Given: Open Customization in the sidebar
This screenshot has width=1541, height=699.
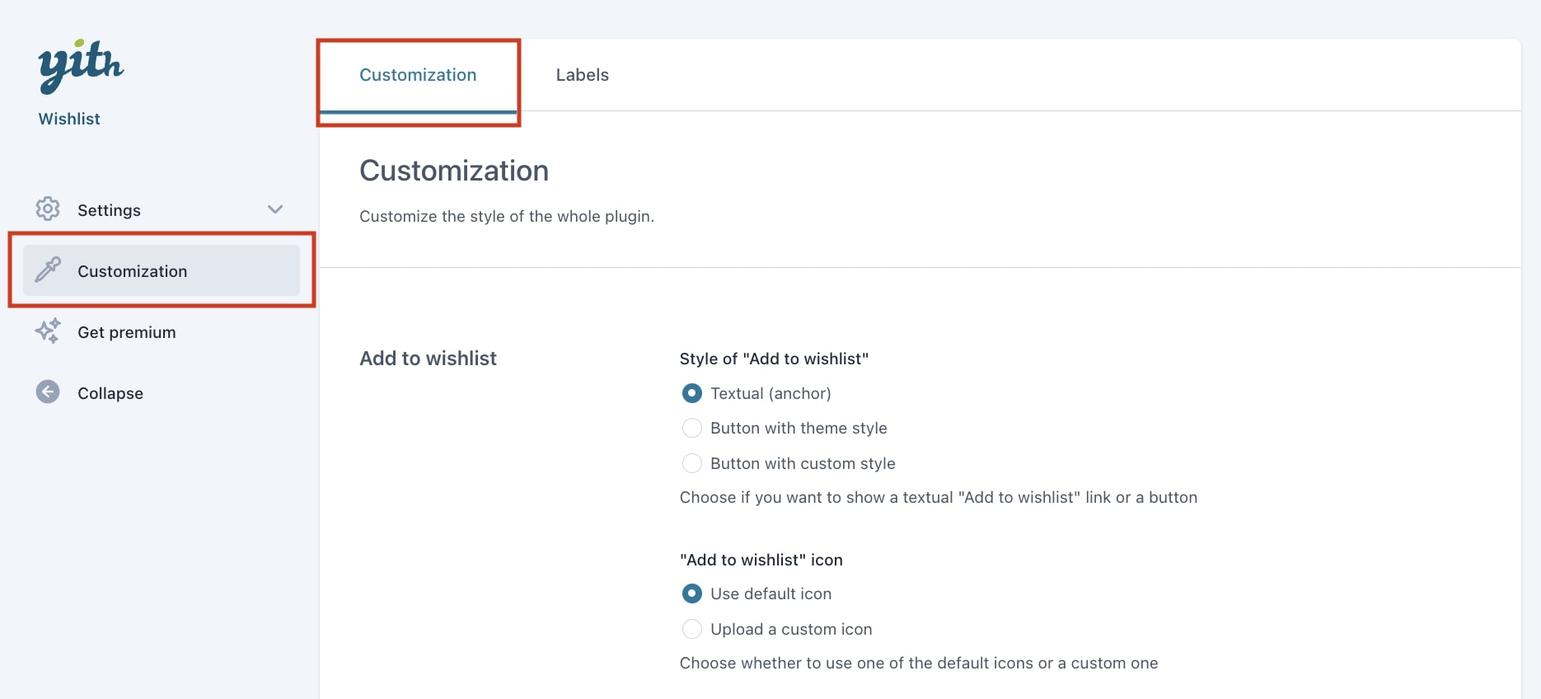Looking at the screenshot, I should (x=162, y=270).
